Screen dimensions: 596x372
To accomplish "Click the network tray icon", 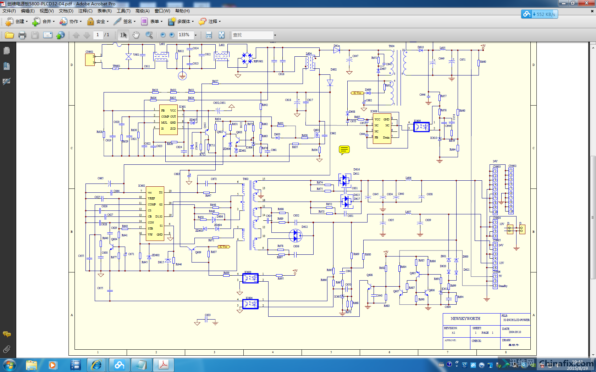I will point(550,365).
